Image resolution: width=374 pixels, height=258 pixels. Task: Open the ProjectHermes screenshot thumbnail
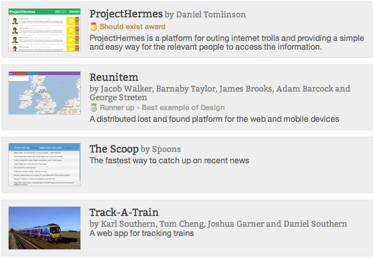tap(45, 30)
